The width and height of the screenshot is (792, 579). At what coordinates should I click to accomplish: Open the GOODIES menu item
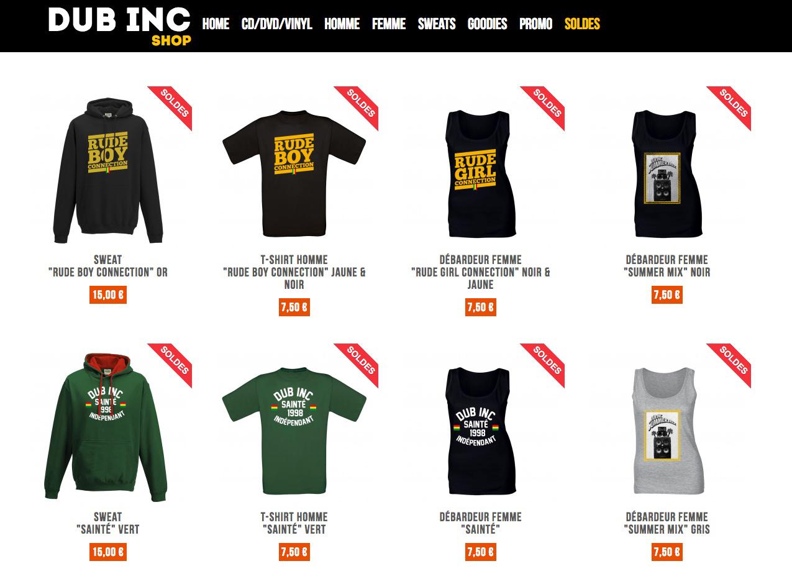click(487, 24)
